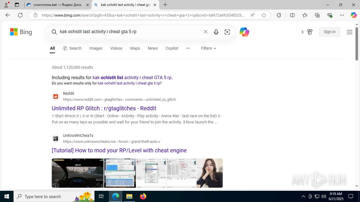This screenshot has width=360, height=202.
Task: Open UnKnoWnCheaTs site icon
Action: pyautogui.click(x=56, y=139)
